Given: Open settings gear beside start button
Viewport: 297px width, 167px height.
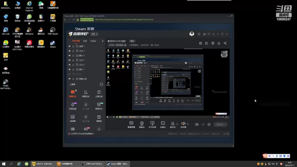Looking at the screenshot, I should point(209,124).
